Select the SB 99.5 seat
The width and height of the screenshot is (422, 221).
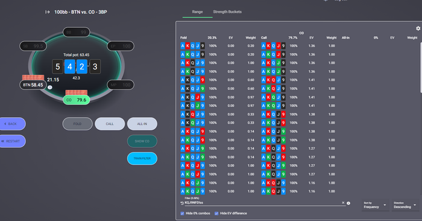tap(33, 46)
